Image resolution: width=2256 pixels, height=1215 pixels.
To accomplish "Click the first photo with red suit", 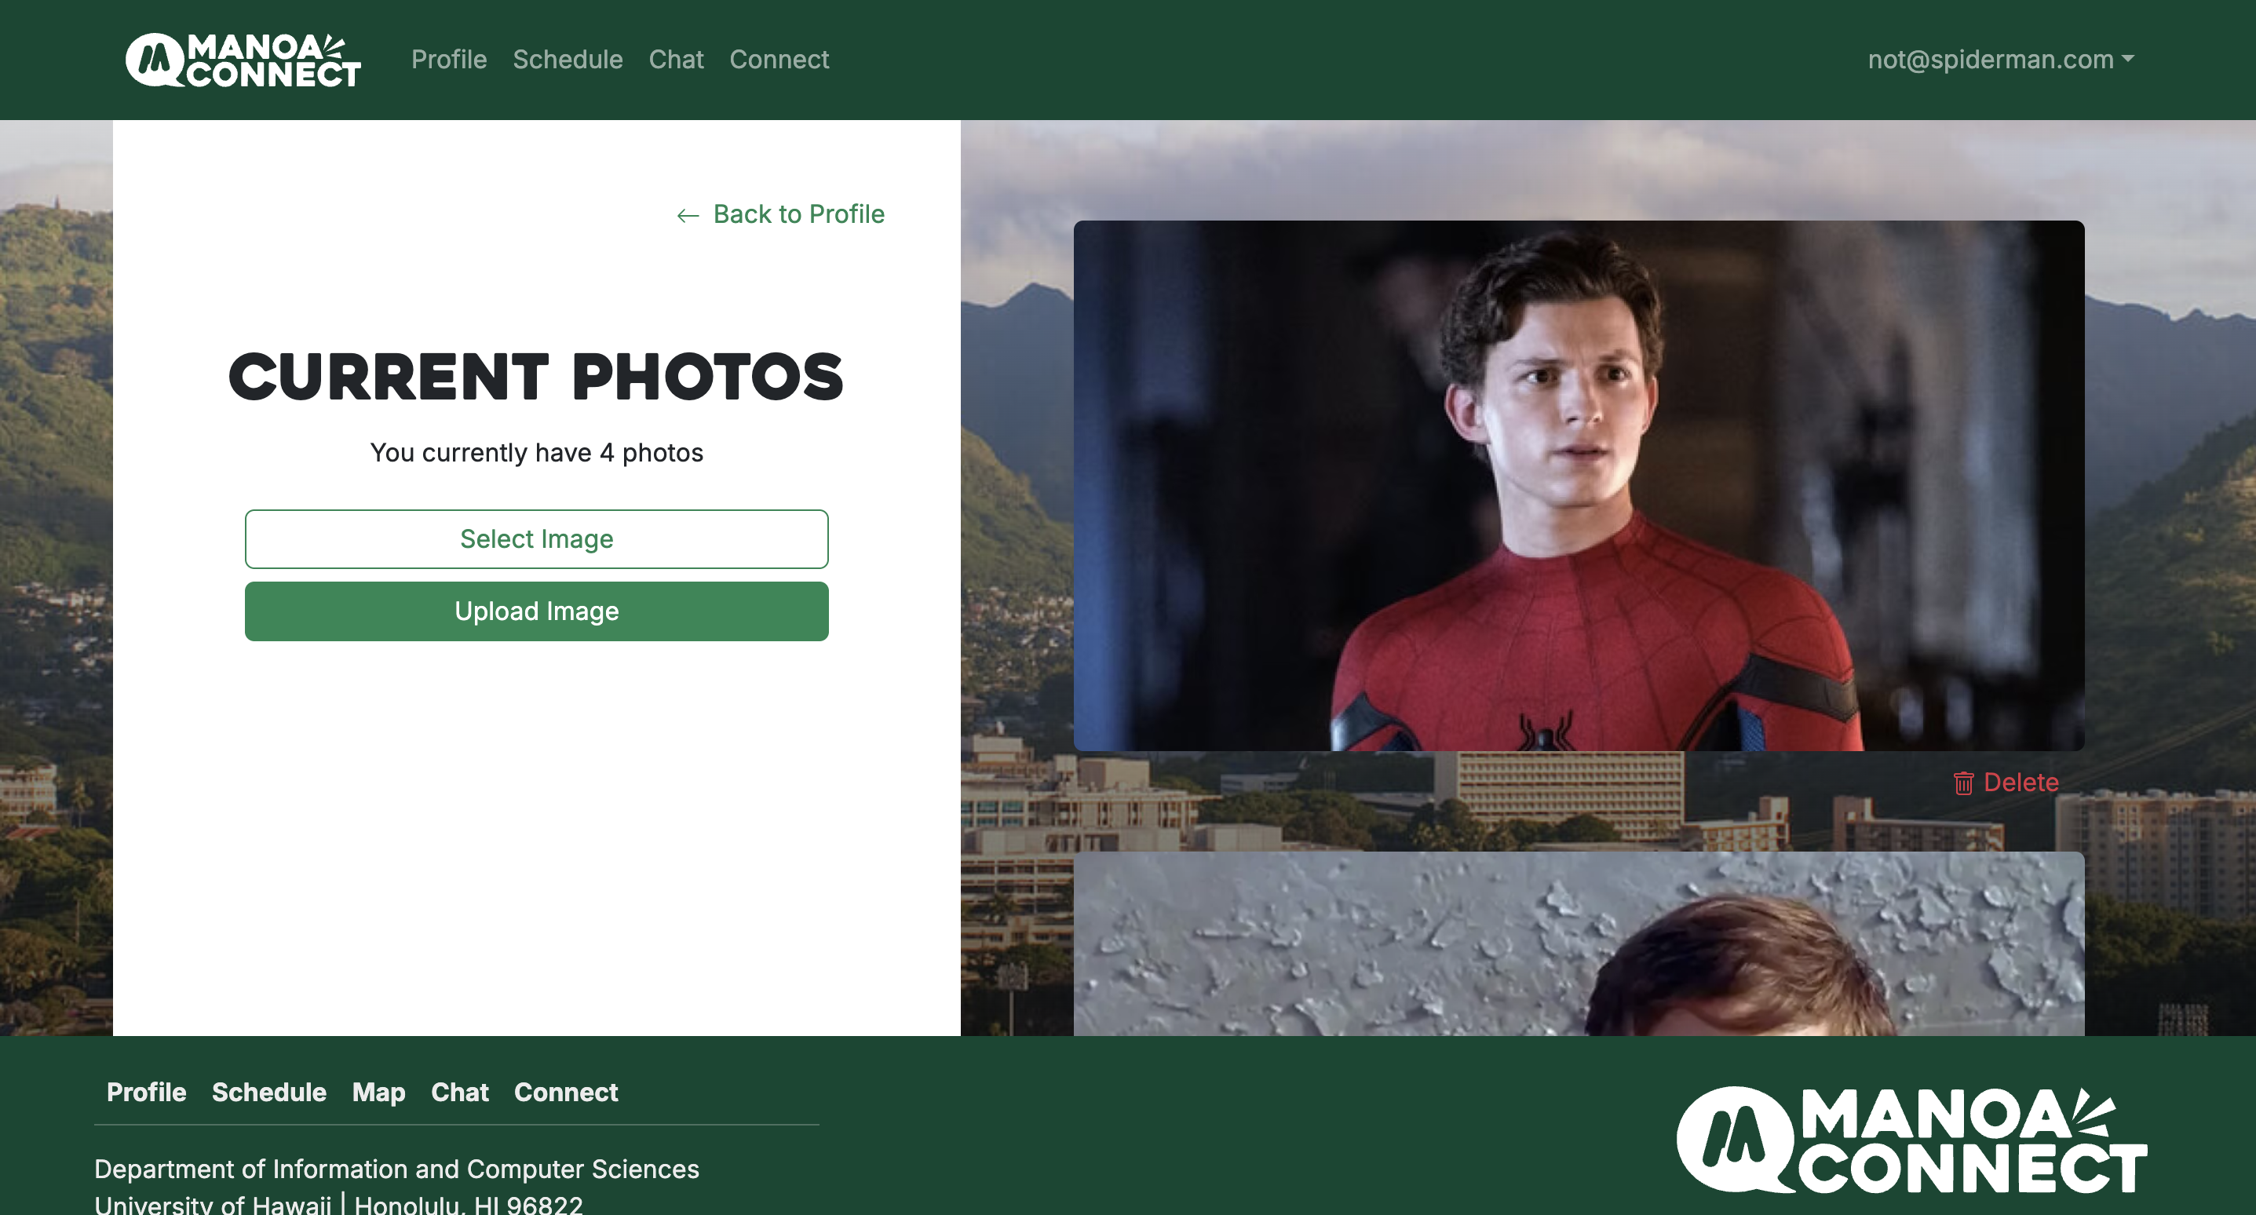I will pos(1578,485).
